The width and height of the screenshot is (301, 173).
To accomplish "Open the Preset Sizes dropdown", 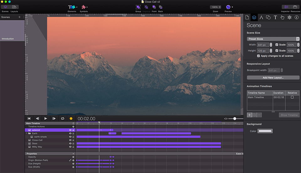I will [273, 39].
